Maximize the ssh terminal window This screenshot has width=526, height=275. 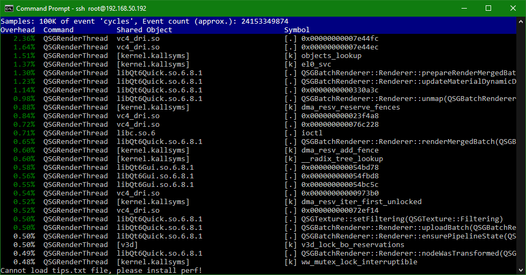488,9
